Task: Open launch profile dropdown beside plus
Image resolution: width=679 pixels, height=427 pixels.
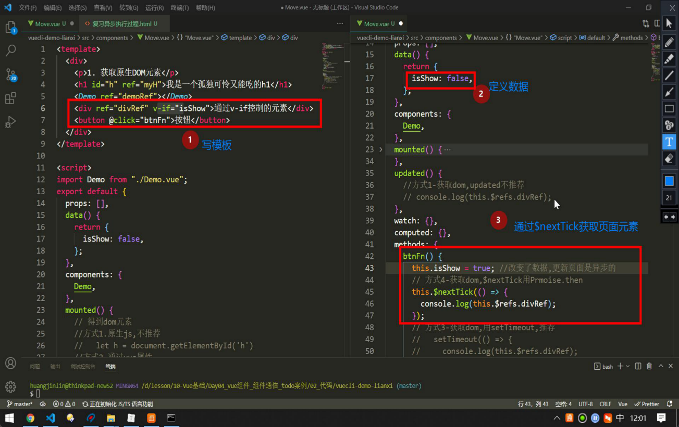Action: click(x=628, y=367)
